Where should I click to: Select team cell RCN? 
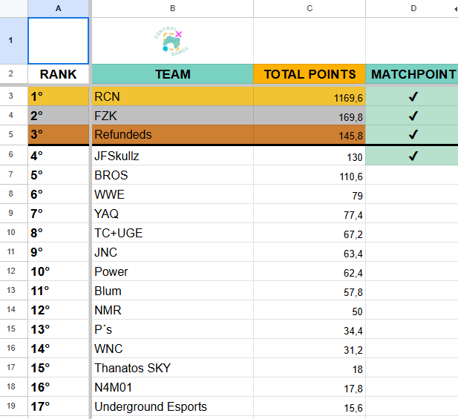173,96
